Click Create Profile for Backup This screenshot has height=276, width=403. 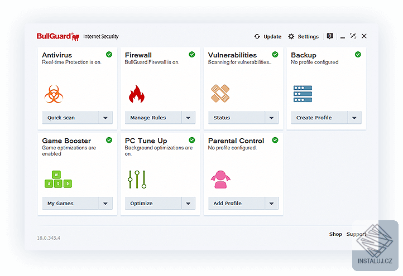319,118
